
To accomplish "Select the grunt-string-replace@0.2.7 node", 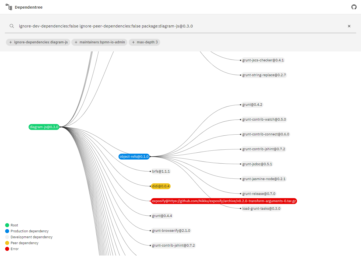I will pyautogui.click(x=264, y=75).
